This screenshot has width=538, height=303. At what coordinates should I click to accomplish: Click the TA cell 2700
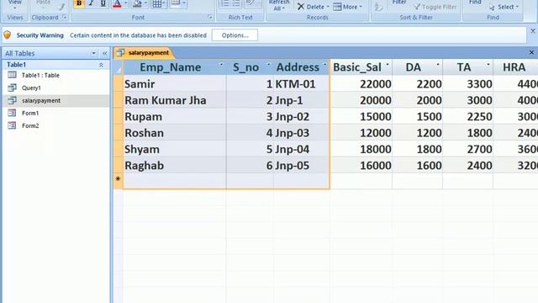coord(468,149)
